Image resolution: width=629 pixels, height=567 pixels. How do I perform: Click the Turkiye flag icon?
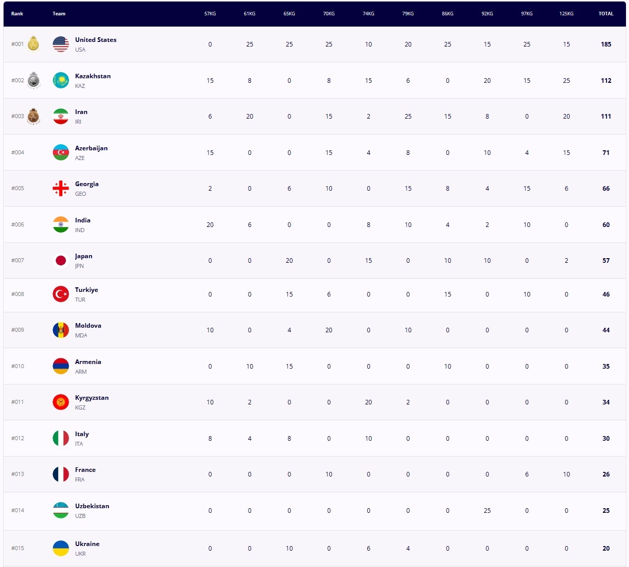click(61, 294)
